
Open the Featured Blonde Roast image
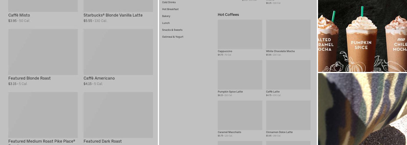coord(43,52)
